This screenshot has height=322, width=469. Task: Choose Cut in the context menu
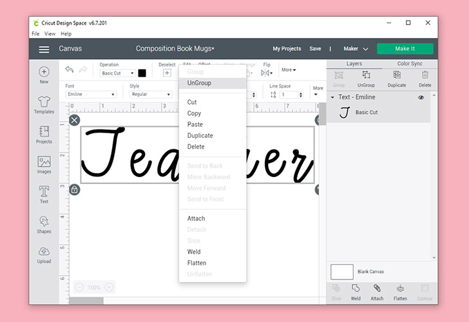click(x=192, y=102)
